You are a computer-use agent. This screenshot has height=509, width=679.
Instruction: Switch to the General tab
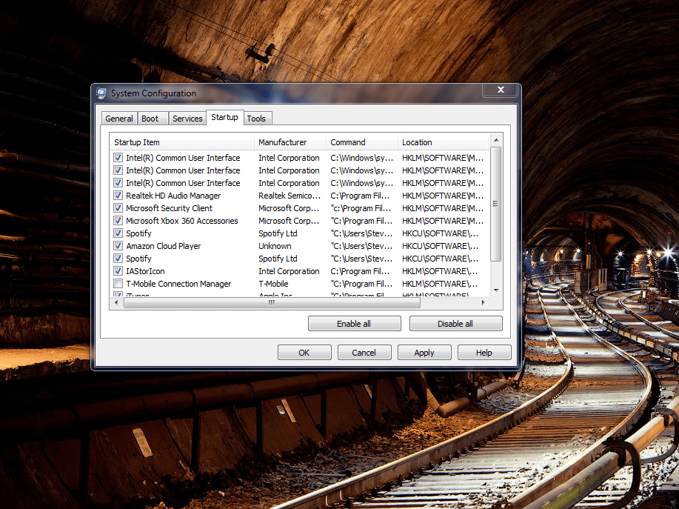[x=119, y=118]
